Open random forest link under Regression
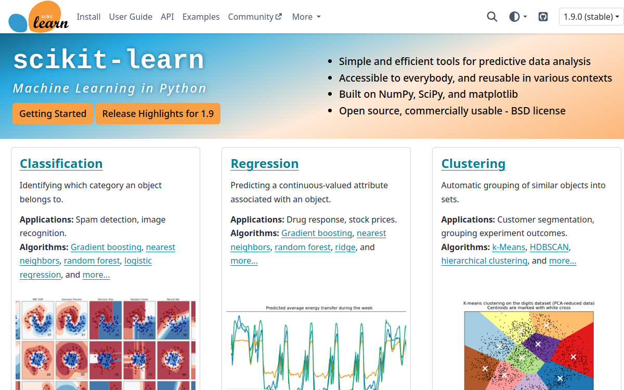 tap(303, 247)
